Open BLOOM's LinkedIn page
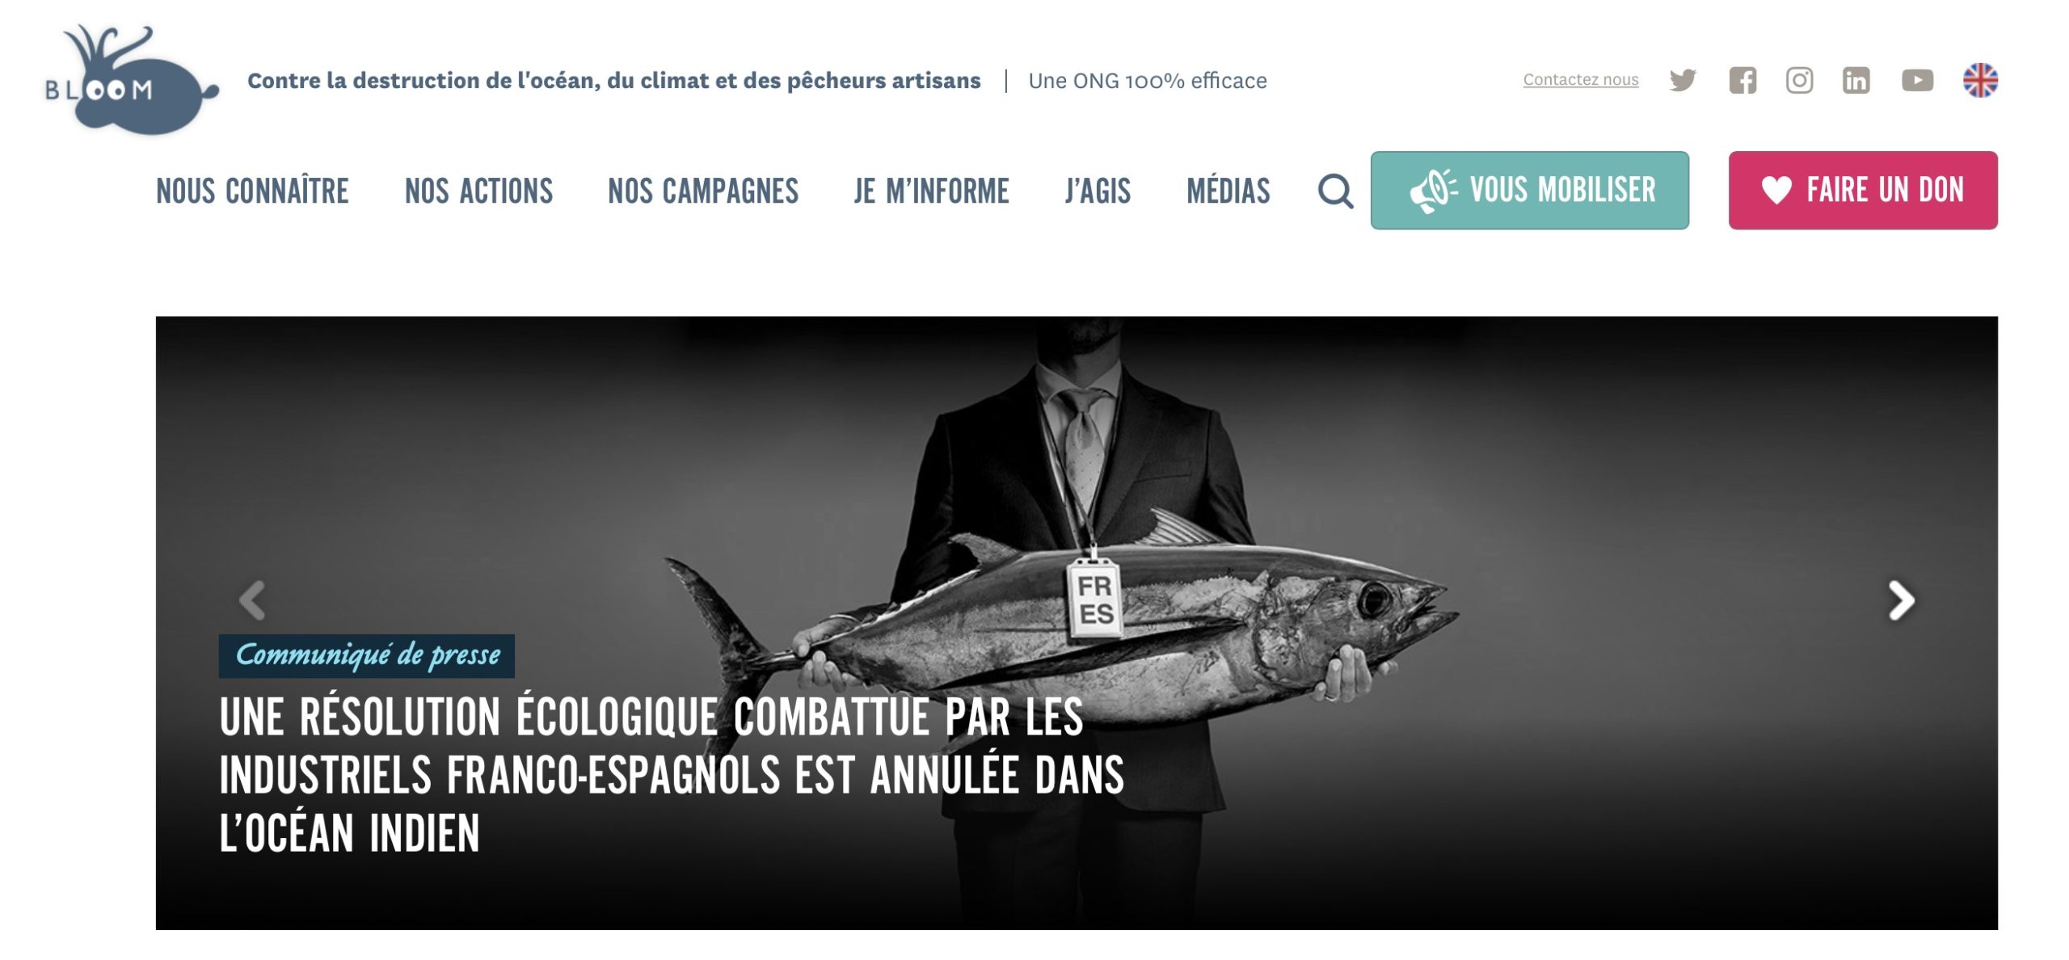 tap(1856, 80)
